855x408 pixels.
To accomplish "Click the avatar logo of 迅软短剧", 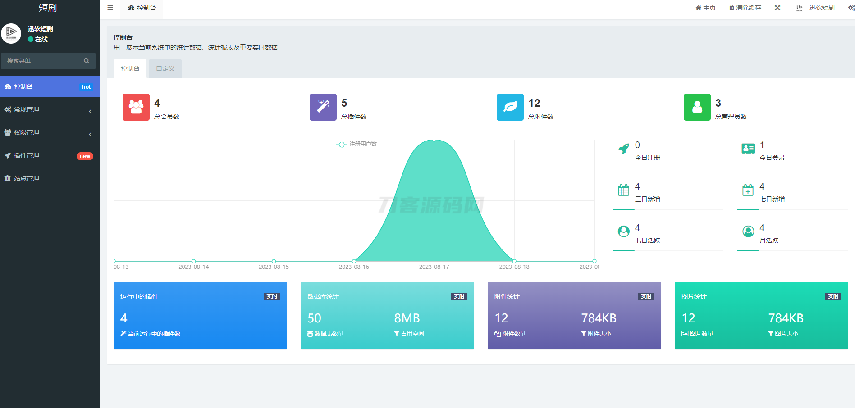I will pos(11,33).
